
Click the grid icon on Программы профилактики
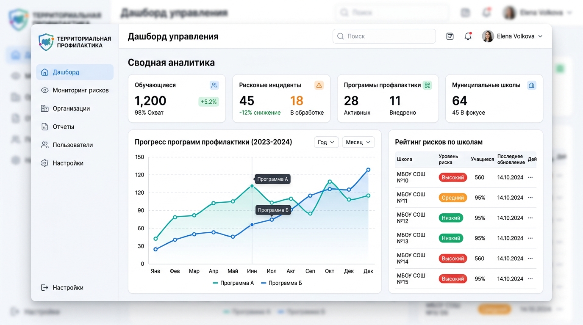427,85
